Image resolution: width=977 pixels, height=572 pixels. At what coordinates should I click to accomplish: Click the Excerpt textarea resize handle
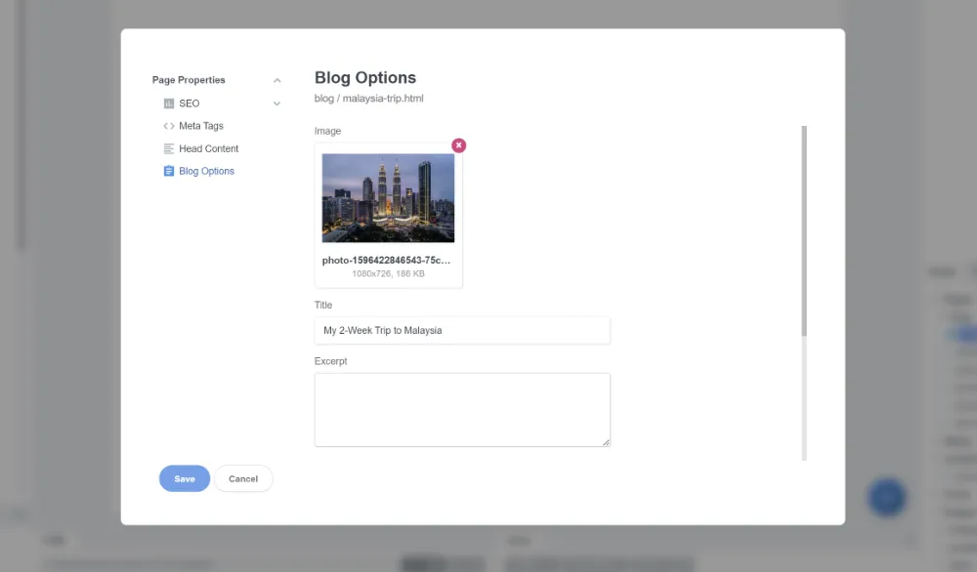(606, 441)
